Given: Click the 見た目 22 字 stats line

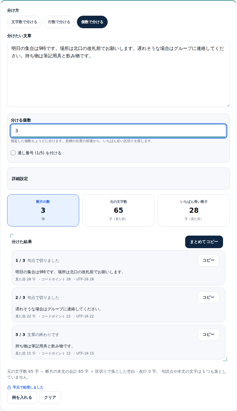Looking at the screenshot, I should pos(55,316).
